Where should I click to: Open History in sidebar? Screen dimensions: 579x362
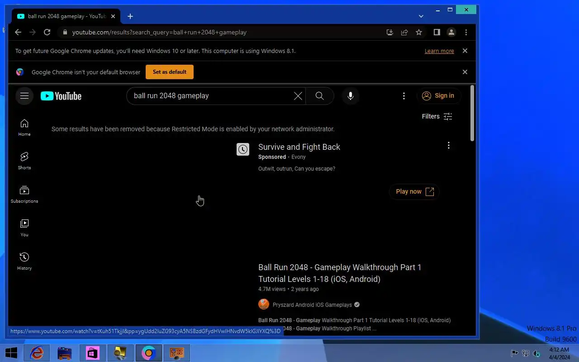(24, 262)
